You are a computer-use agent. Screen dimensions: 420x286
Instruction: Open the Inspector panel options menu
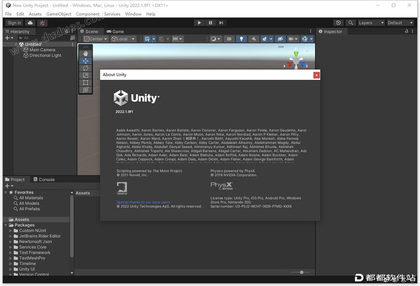412,31
